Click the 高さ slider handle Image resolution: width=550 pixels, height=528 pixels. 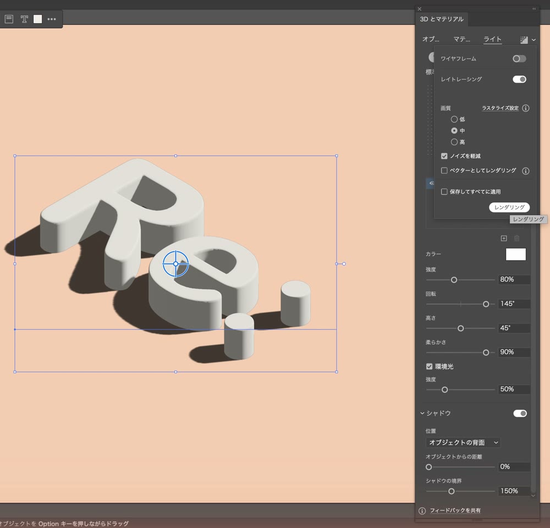(460, 328)
